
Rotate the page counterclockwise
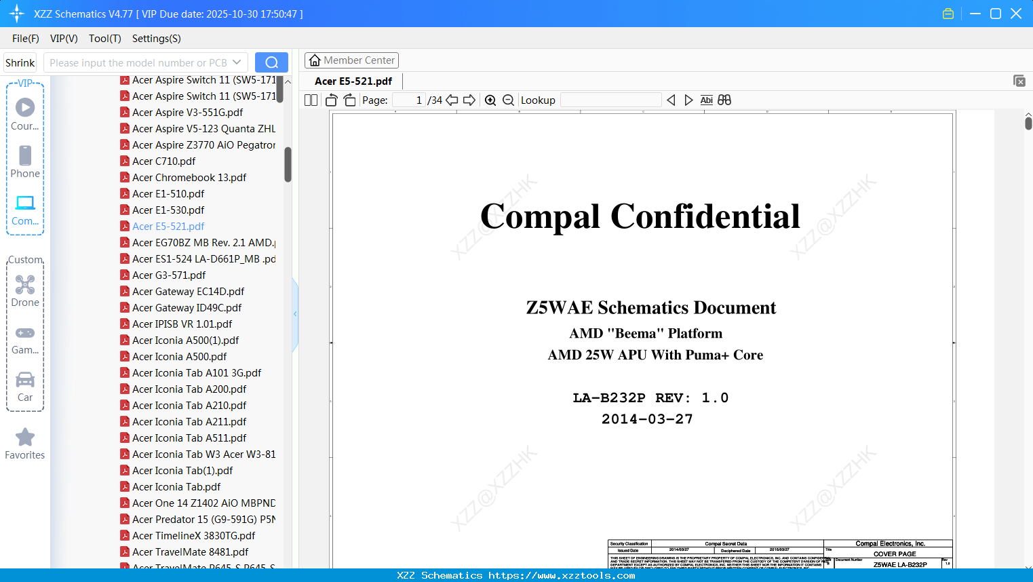[332, 100]
